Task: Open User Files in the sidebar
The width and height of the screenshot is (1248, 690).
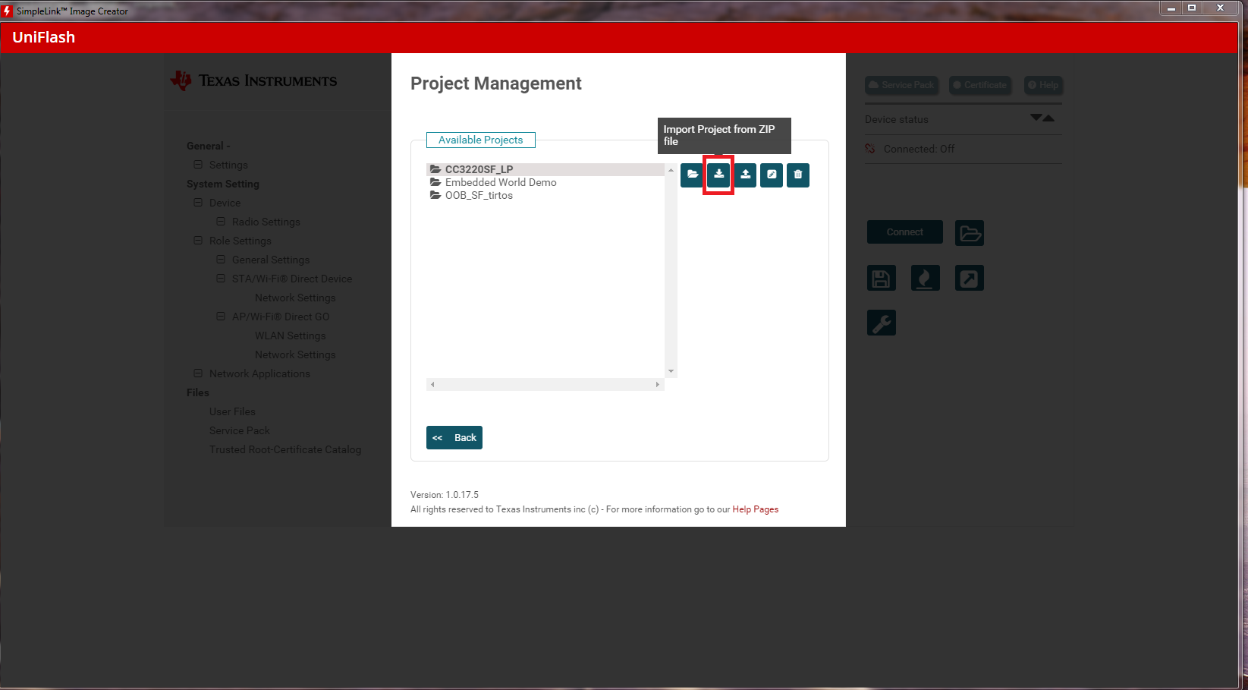Action: click(232, 411)
